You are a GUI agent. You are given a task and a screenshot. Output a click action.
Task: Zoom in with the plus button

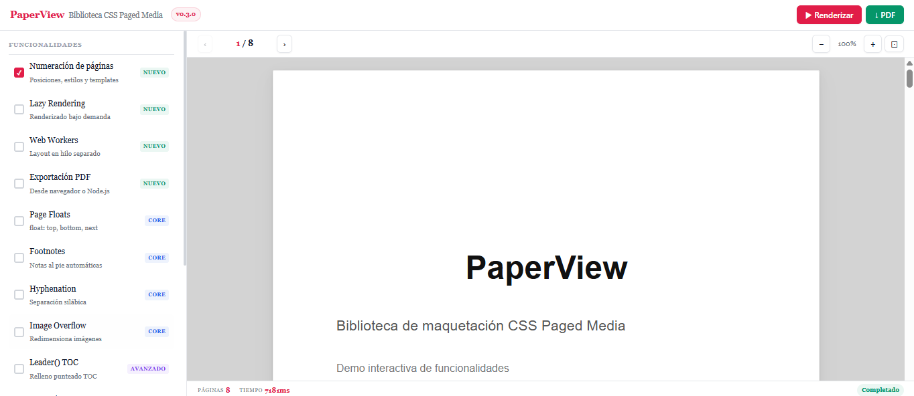(x=872, y=44)
